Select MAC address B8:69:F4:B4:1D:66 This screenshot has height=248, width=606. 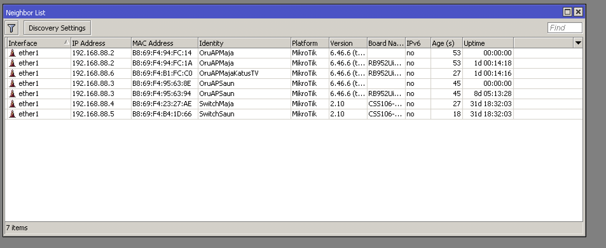(x=162, y=114)
